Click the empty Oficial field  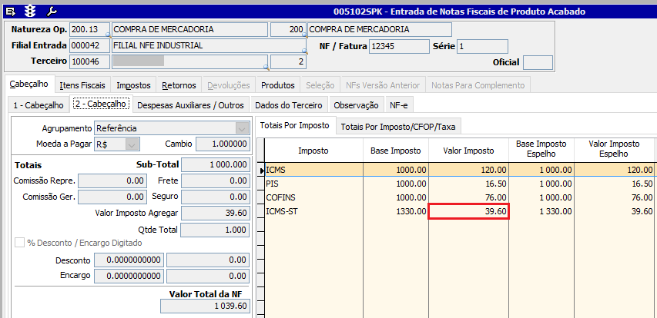[538, 63]
